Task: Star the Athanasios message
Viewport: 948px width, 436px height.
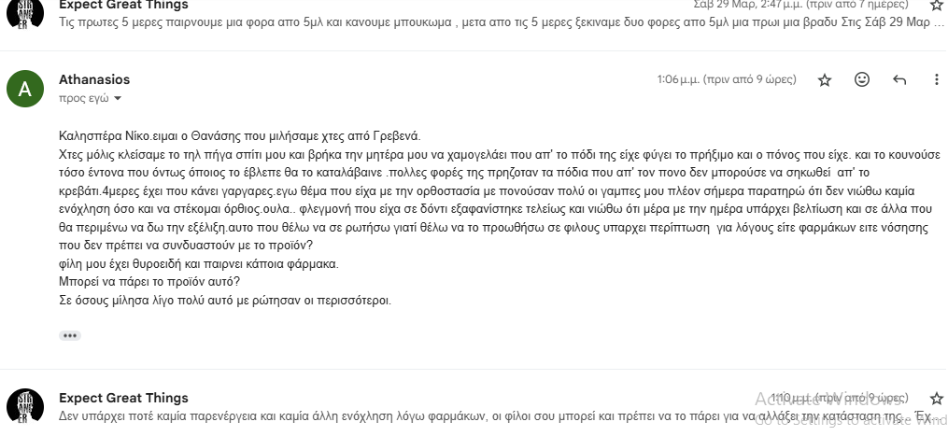Action: 825,80
